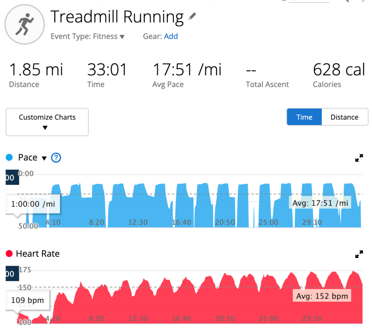The width and height of the screenshot is (372, 333).
Task: Click the treadmill running activity icon
Action: (x=24, y=25)
